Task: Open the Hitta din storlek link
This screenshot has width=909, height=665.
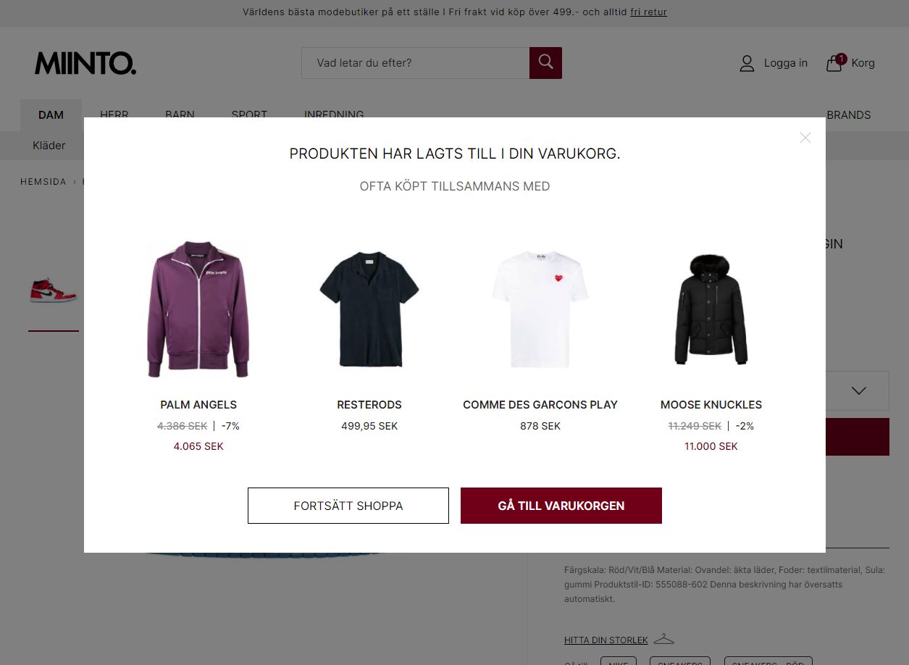Action: tap(606, 640)
